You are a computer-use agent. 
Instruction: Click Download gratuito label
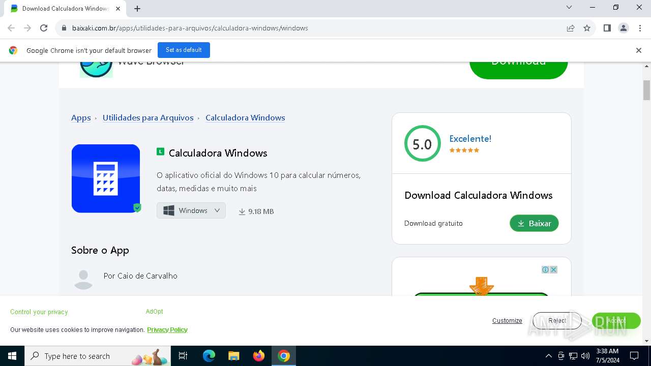(x=433, y=223)
